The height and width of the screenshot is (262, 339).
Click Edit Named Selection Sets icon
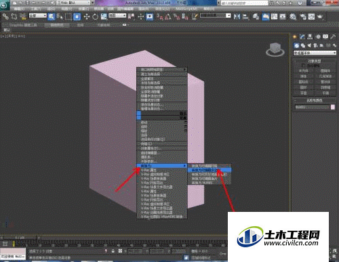tap(195, 16)
